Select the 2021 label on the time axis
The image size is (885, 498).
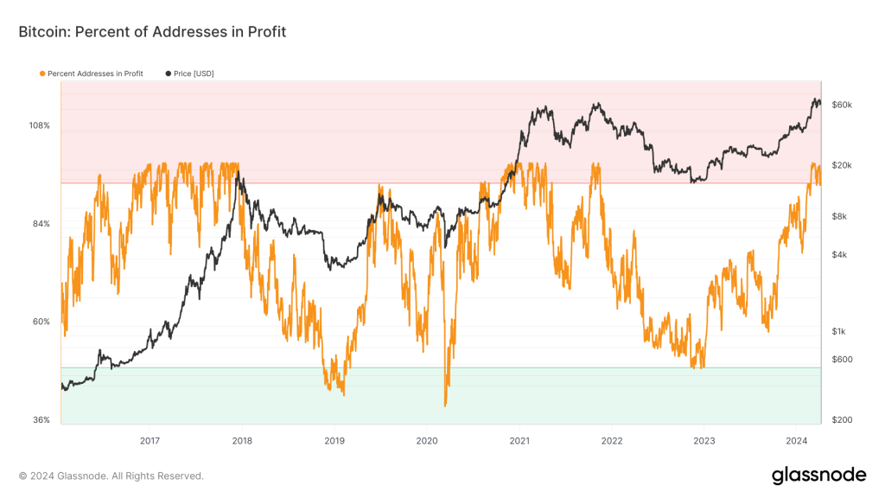click(519, 437)
